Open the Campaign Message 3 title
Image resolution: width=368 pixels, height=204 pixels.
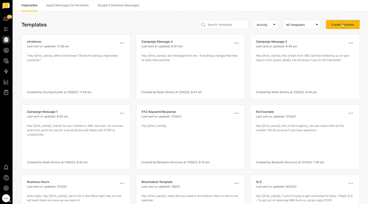pos(157,42)
